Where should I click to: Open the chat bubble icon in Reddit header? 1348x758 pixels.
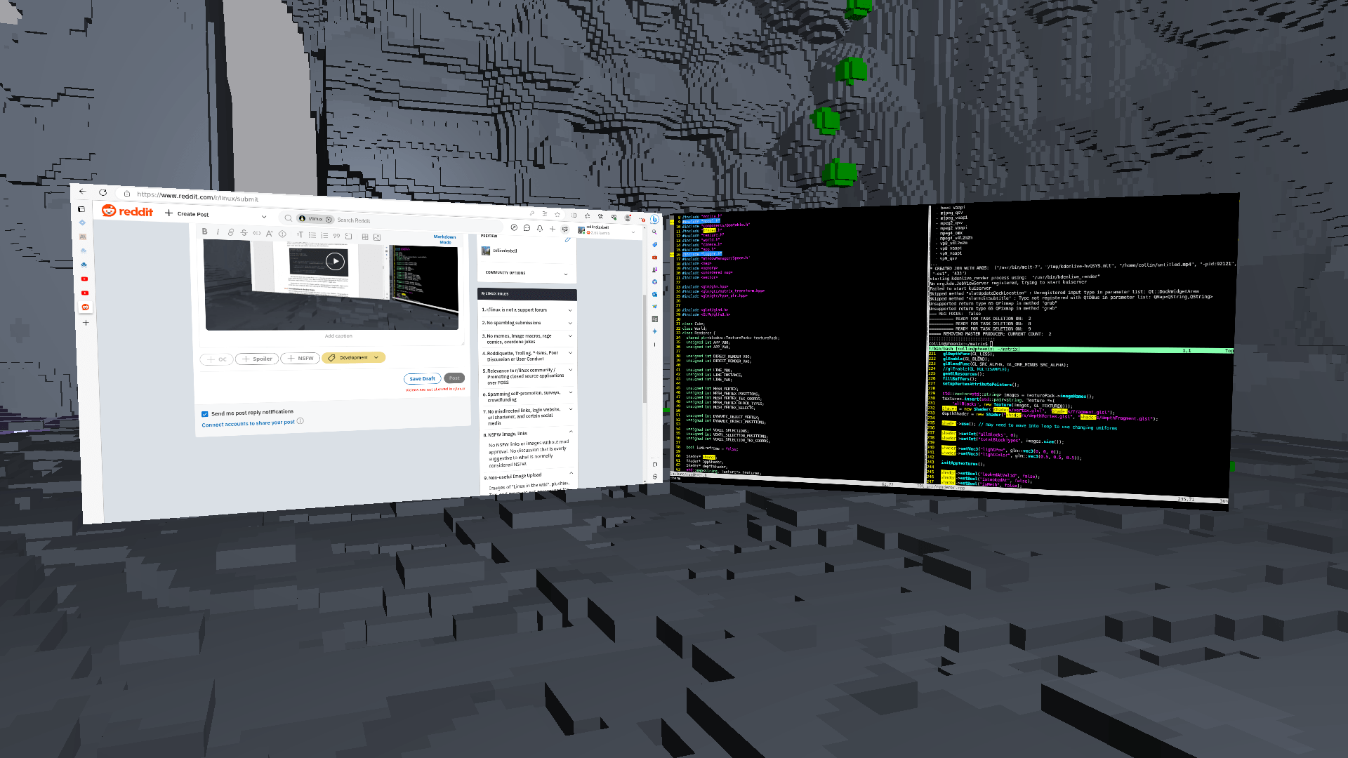click(527, 227)
